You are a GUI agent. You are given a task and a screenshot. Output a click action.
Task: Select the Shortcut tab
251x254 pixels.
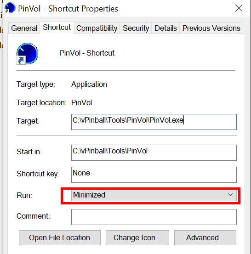point(57,28)
